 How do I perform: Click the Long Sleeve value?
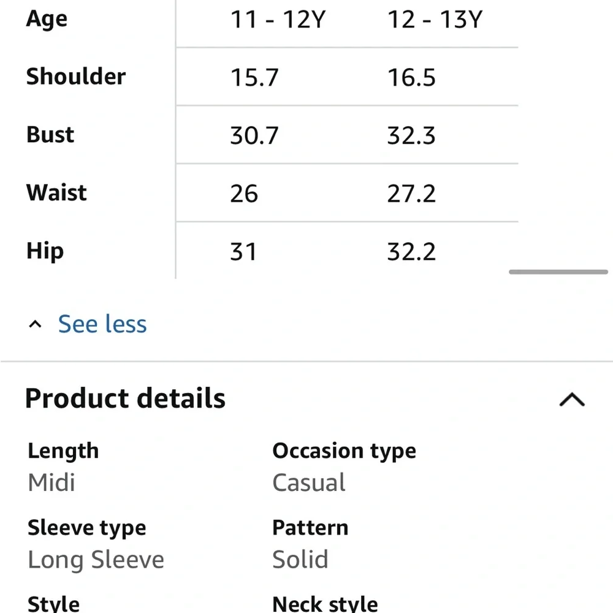(x=96, y=560)
